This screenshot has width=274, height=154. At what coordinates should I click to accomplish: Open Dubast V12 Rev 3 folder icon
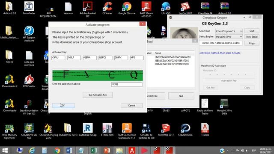tap(68, 130)
